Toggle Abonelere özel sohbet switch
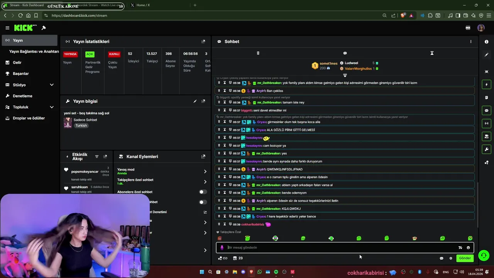This screenshot has width=494, height=278. [203, 192]
